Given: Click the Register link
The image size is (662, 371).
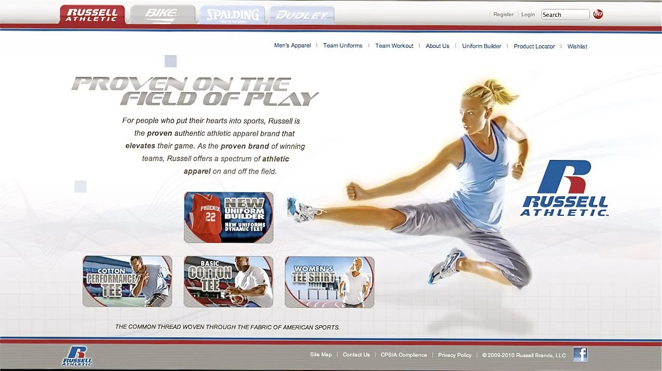Looking at the screenshot, I should [x=503, y=15].
